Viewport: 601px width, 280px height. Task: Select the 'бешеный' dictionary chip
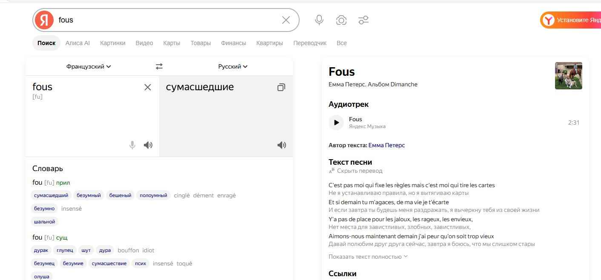click(120, 195)
